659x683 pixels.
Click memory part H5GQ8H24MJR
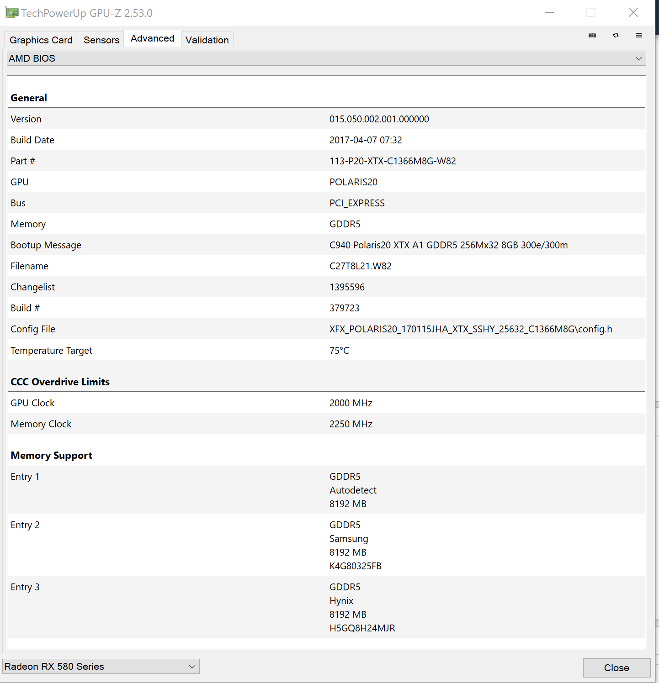(362, 628)
